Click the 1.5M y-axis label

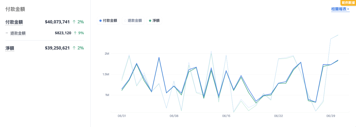(105, 75)
